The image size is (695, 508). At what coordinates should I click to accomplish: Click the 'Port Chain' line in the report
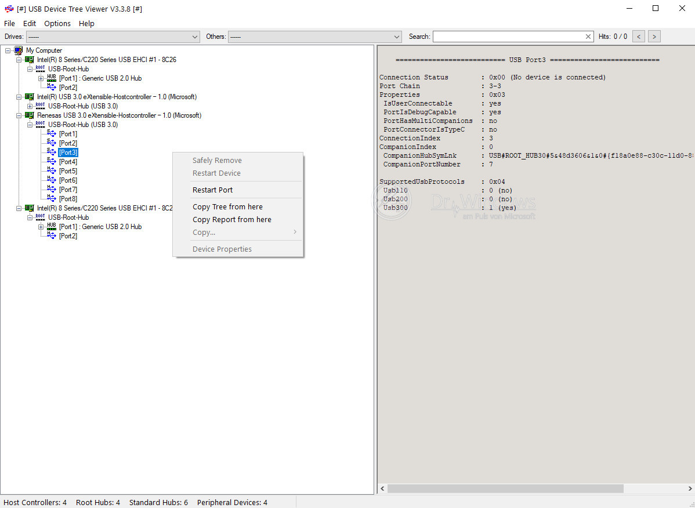(x=440, y=86)
